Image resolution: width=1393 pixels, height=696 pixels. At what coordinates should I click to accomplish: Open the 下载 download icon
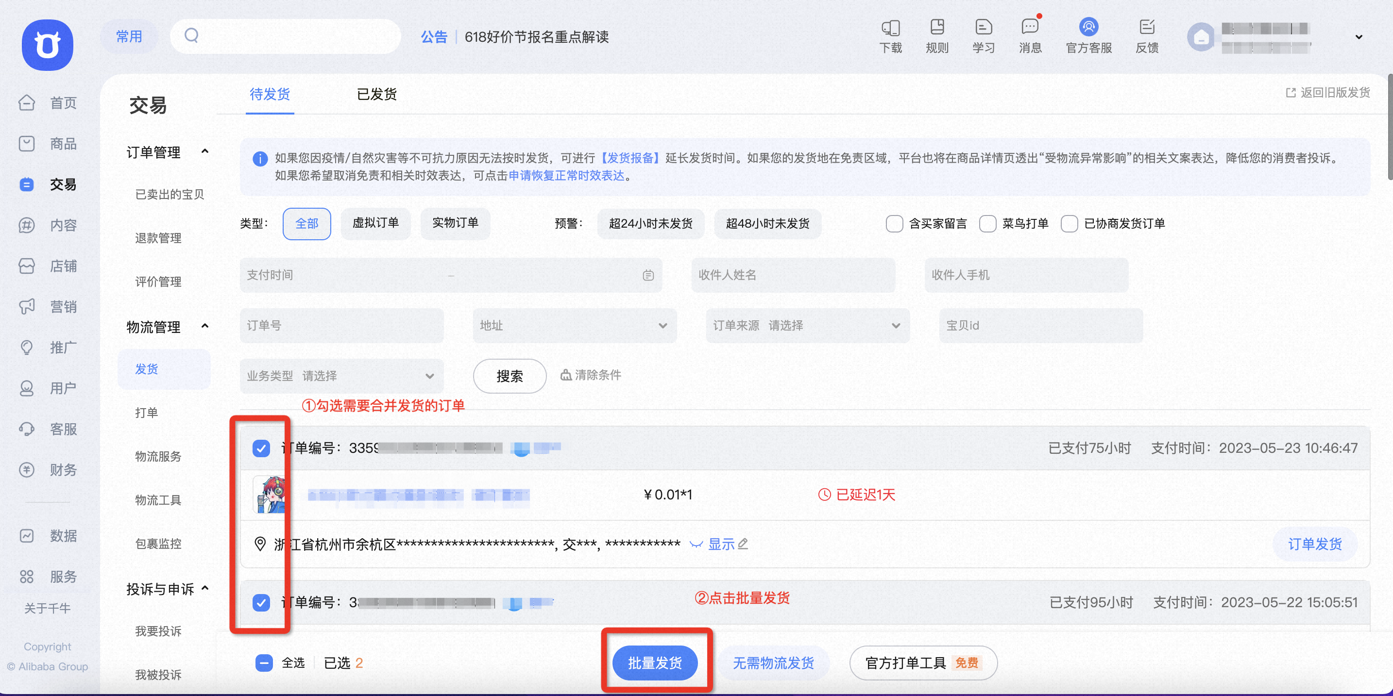point(890,27)
